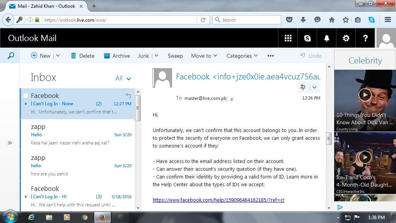Play the Ice-T and Coco video

pyautogui.click(x=365, y=157)
